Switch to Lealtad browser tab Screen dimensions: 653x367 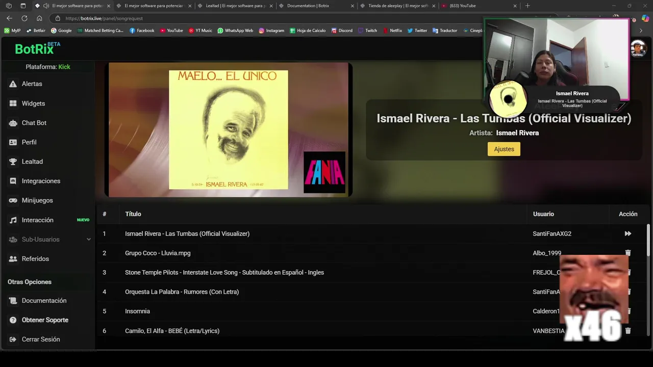click(235, 6)
